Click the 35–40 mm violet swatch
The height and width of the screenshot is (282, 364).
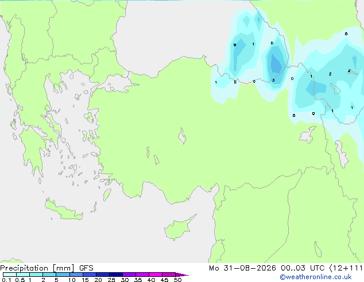click(x=142, y=275)
